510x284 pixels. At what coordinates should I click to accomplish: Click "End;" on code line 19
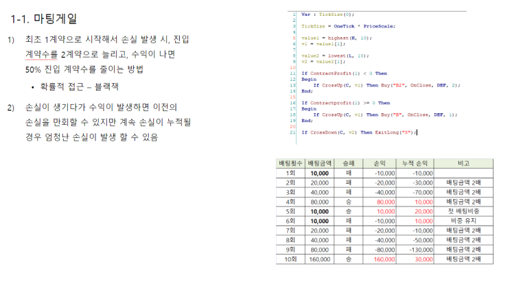tap(307, 121)
